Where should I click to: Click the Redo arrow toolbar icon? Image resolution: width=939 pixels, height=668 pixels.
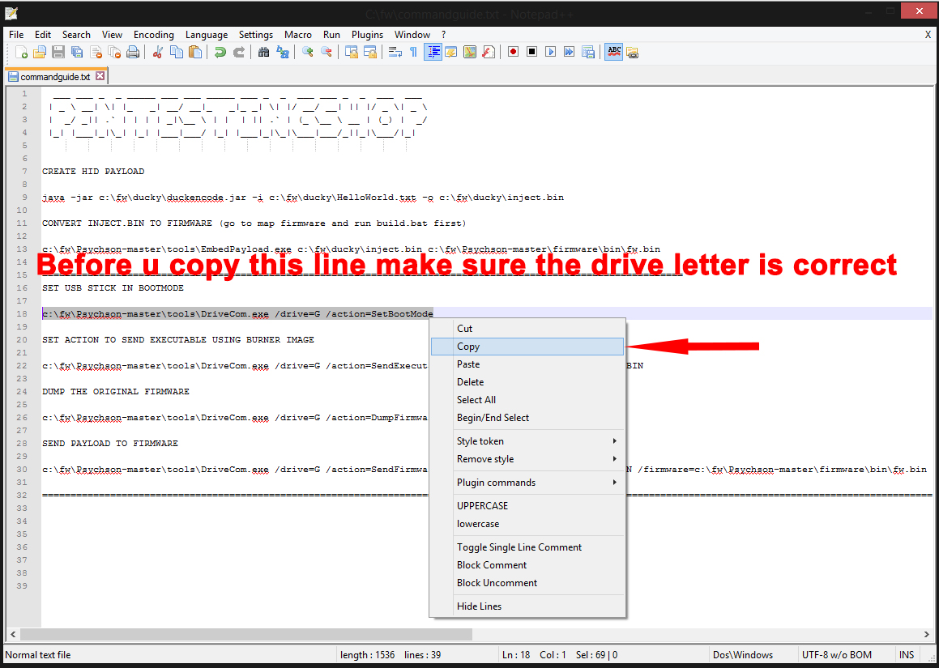point(238,52)
